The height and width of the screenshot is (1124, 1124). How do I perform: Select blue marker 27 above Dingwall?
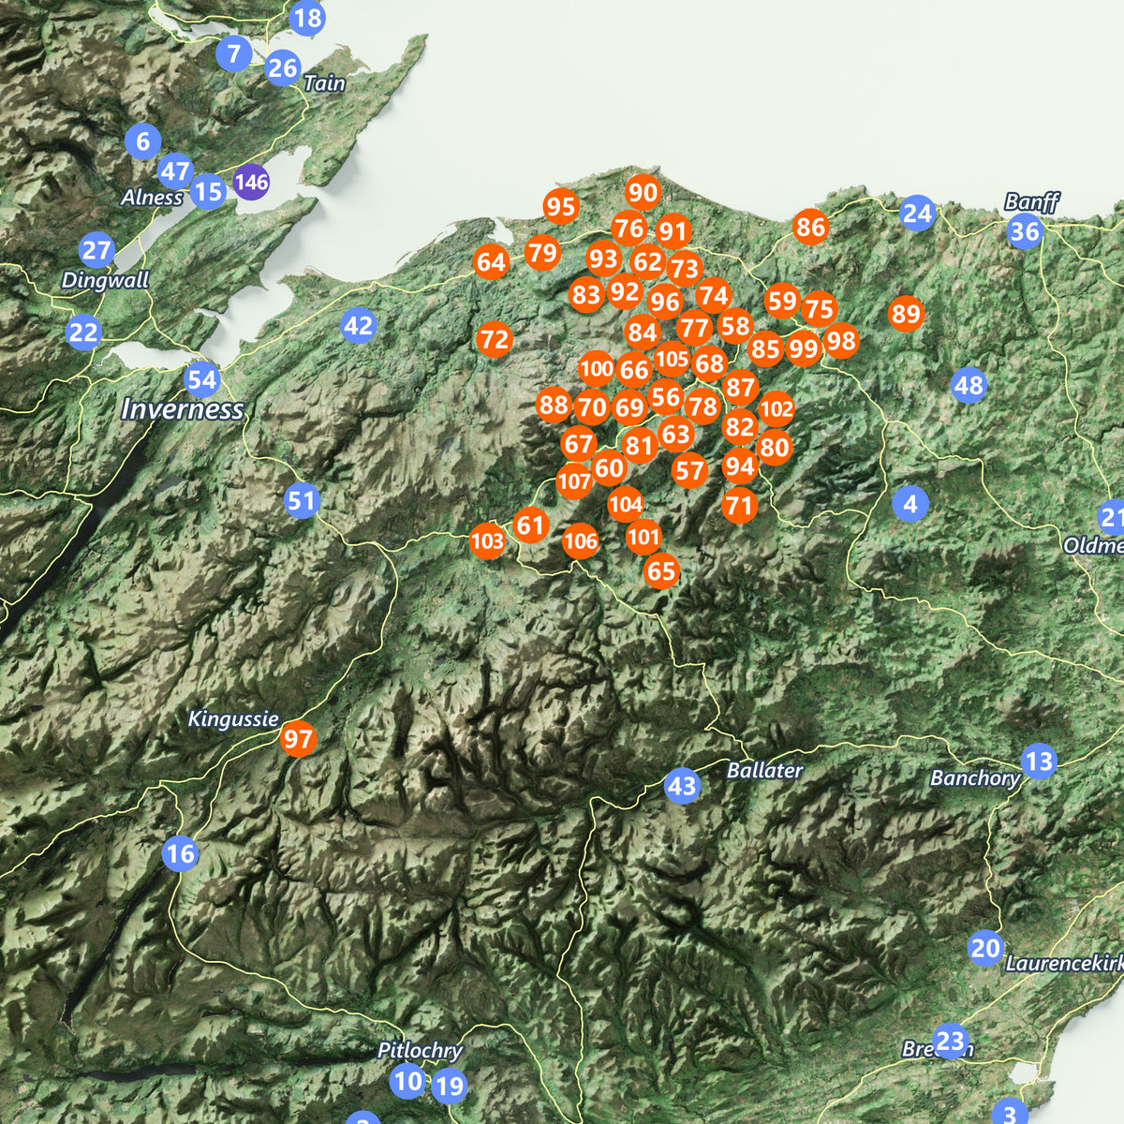point(96,251)
